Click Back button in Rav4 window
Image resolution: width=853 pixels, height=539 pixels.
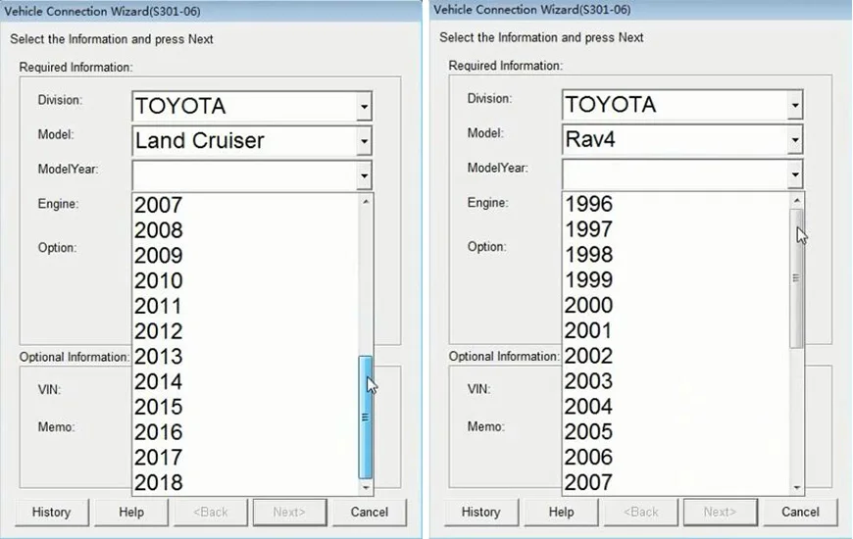641,512
